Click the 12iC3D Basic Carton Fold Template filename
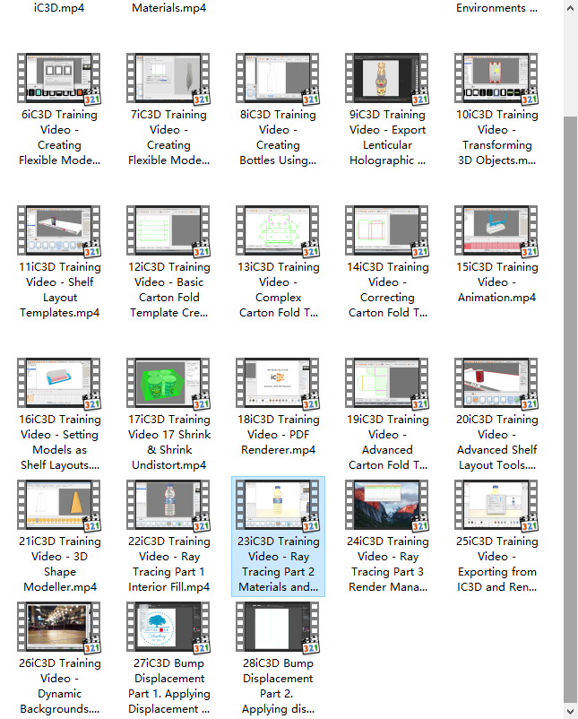The height and width of the screenshot is (719, 578). (168, 290)
